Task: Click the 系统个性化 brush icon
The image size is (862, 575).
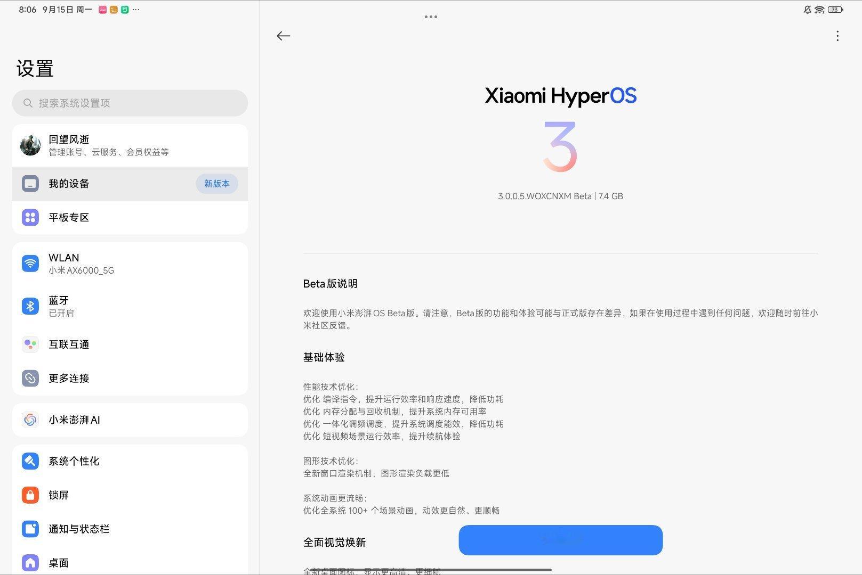Action: (30, 461)
